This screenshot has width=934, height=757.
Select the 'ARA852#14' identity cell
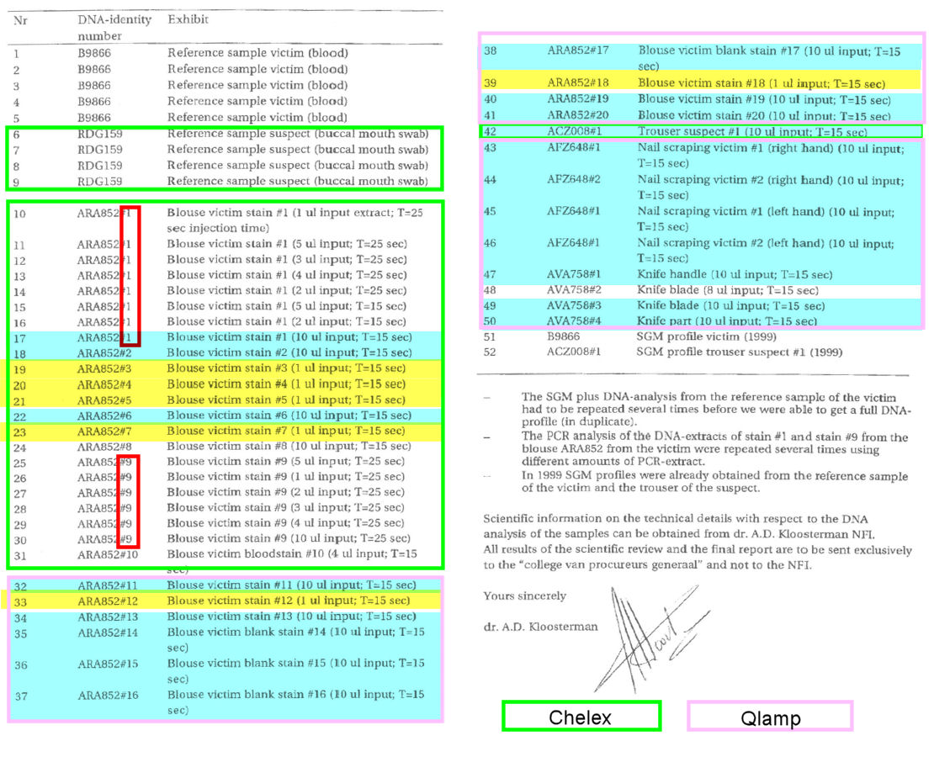pyautogui.click(x=107, y=633)
